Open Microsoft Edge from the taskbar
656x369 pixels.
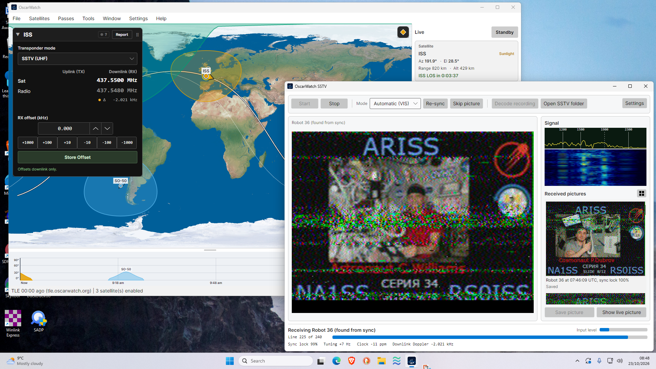tap(337, 361)
